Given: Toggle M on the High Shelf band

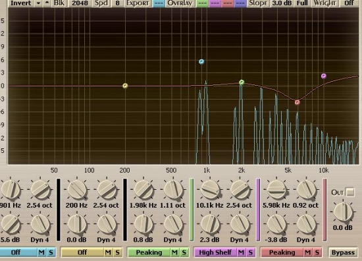Looking at the screenshot, I should coord(242,252).
